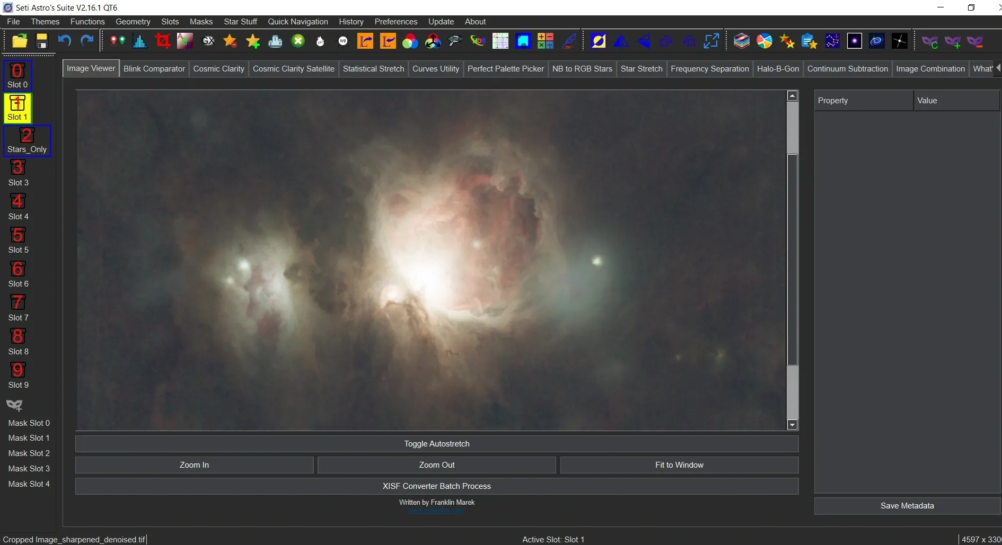This screenshot has height=545, width=1002.
Task: Click the Value column header
Action: click(957, 101)
